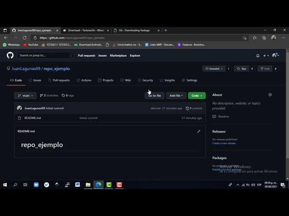Open the Actions tab
The height and width of the screenshot is (216, 289).
coord(84,80)
